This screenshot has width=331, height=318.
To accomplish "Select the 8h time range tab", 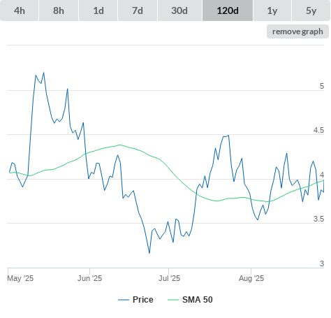I will tap(59, 10).
